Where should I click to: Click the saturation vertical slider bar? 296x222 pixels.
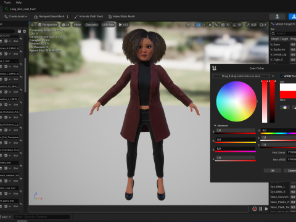[x=265, y=102]
